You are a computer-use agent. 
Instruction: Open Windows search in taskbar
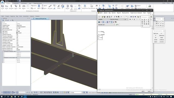5,97
